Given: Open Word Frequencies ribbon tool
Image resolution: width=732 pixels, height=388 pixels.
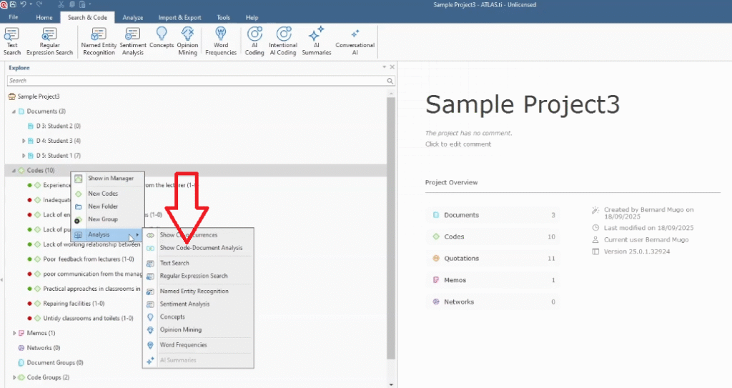Looking at the screenshot, I should (221, 41).
